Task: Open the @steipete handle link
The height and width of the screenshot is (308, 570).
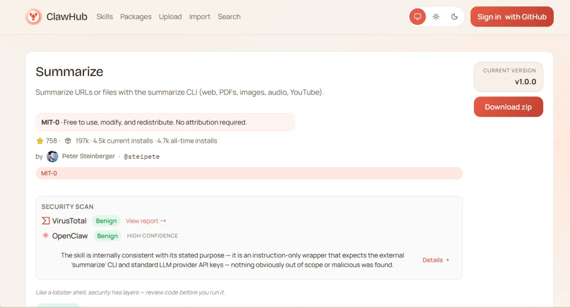Action: [141, 157]
